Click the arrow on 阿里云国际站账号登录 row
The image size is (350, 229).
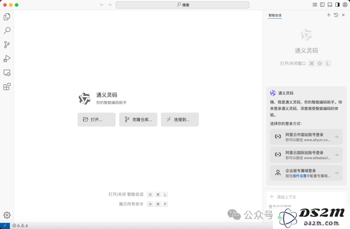[336, 155]
